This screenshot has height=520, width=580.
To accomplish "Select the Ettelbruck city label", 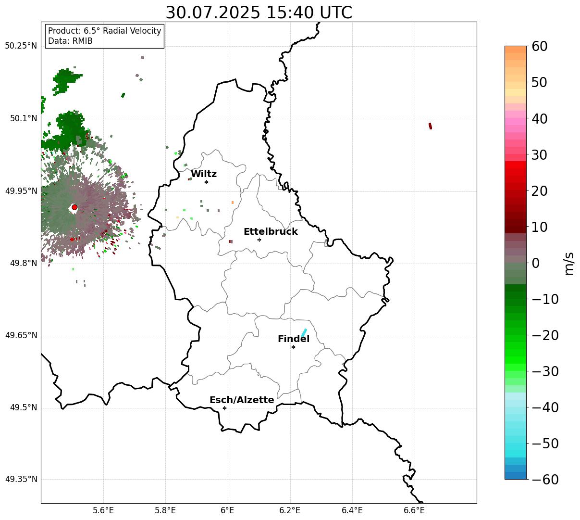I will pyautogui.click(x=271, y=231).
